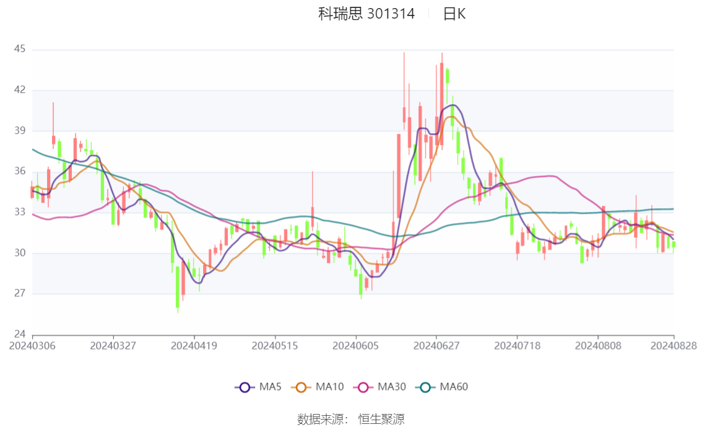Toggle the MA5 legend series
702x427 pixels.
pos(258,387)
